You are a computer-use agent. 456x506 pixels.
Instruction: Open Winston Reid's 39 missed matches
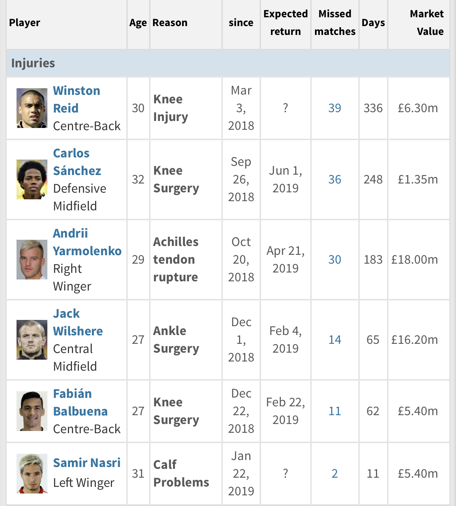click(335, 108)
